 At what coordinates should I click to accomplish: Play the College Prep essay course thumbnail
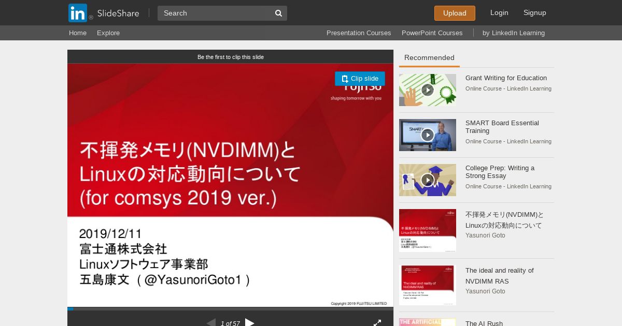[x=428, y=180]
